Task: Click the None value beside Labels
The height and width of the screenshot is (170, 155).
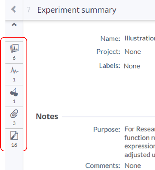Action: click(x=132, y=66)
